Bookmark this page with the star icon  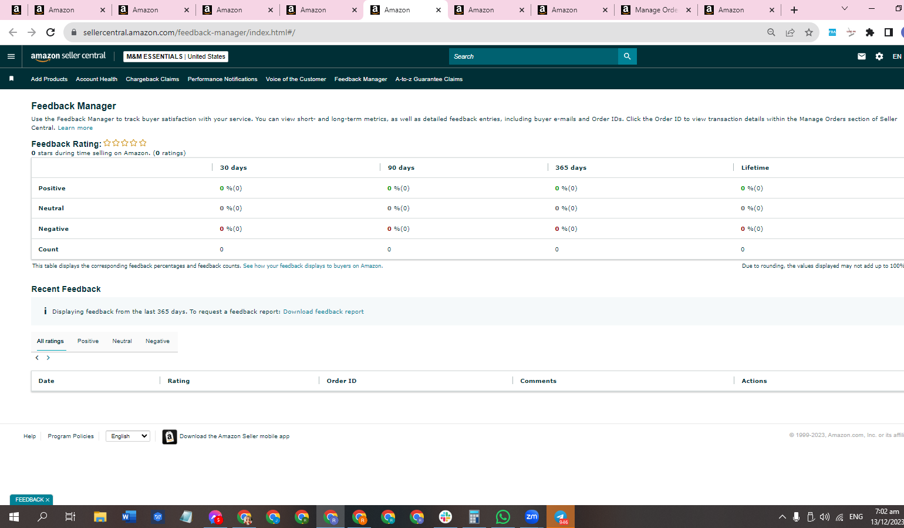pos(809,32)
